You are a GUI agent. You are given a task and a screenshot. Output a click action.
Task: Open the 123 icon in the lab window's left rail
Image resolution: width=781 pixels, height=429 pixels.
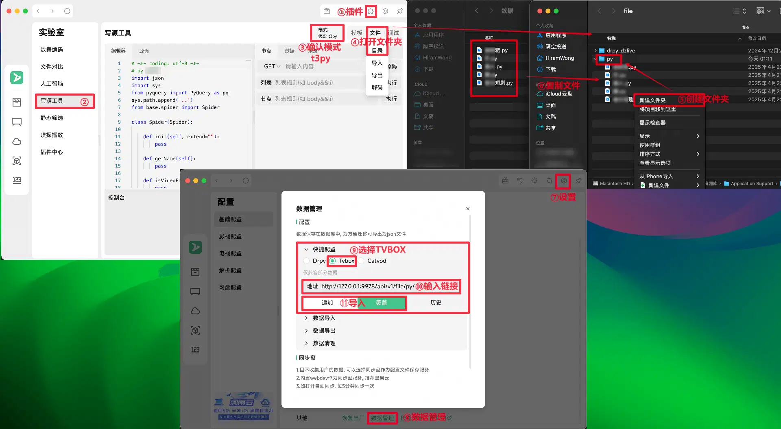pyautogui.click(x=17, y=180)
